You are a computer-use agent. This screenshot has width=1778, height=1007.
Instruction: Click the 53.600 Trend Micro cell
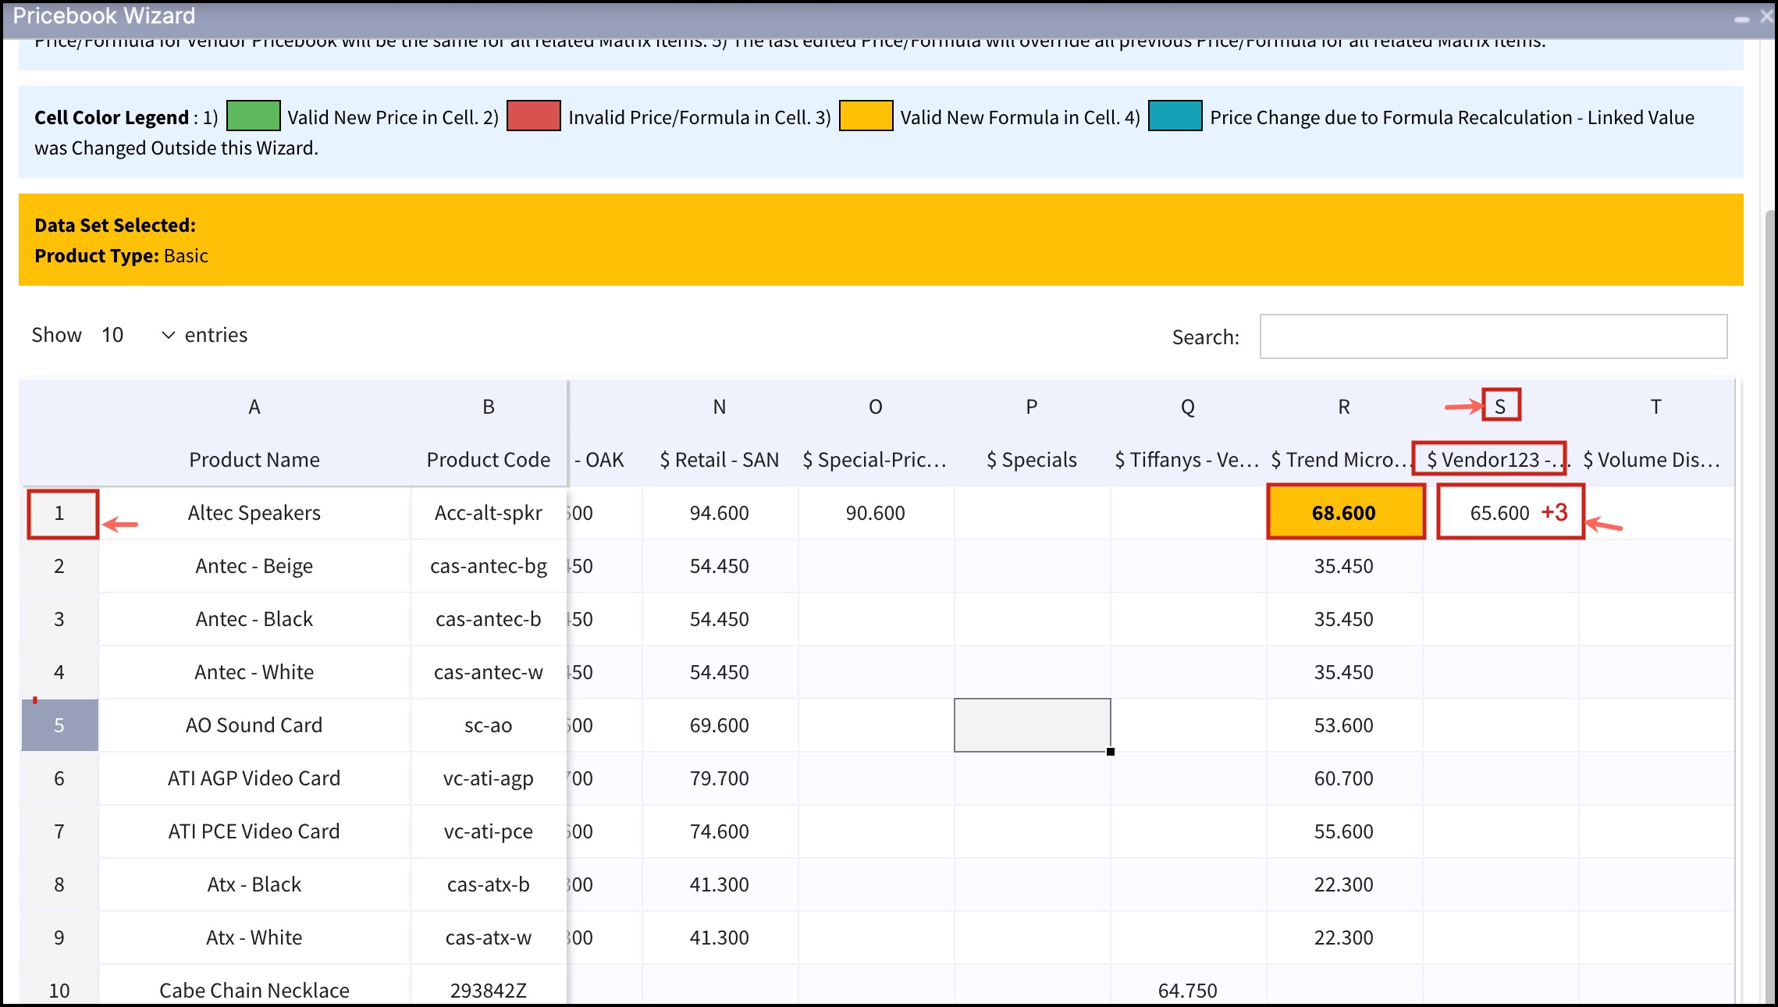click(1344, 726)
